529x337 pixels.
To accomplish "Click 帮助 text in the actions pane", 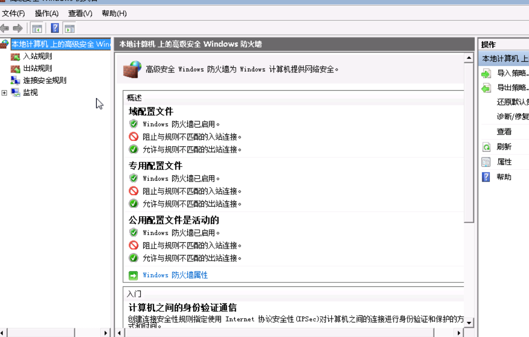I will tap(504, 177).
